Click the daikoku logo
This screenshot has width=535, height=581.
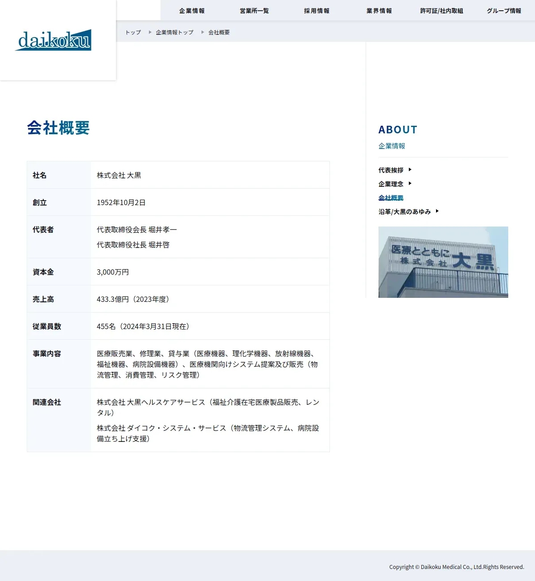pyautogui.click(x=53, y=40)
